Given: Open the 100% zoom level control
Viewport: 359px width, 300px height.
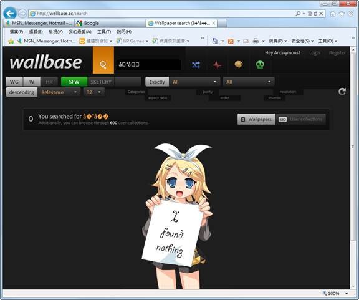Looking at the screenshot, I should (335, 293).
